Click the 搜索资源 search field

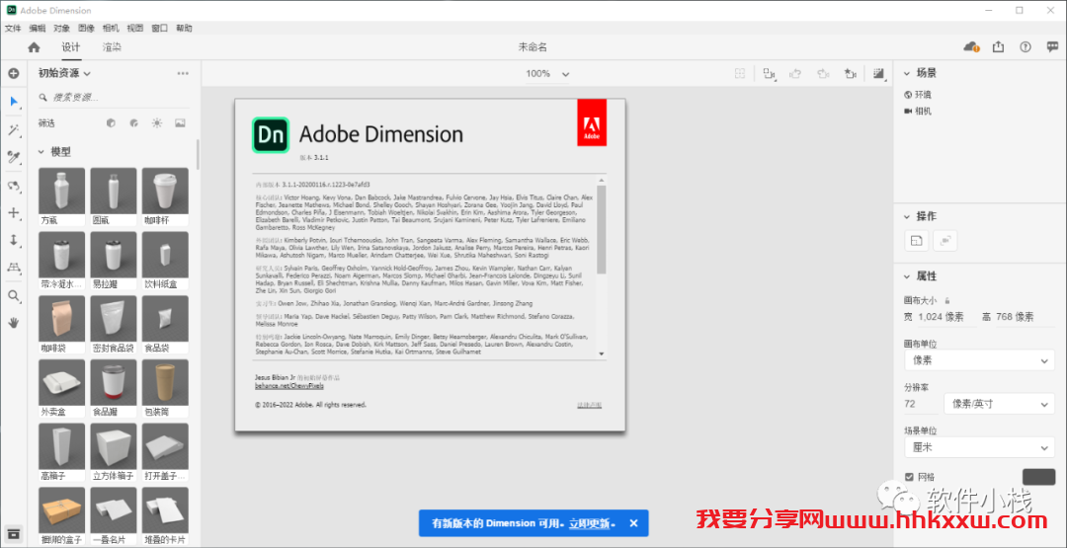[113, 97]
